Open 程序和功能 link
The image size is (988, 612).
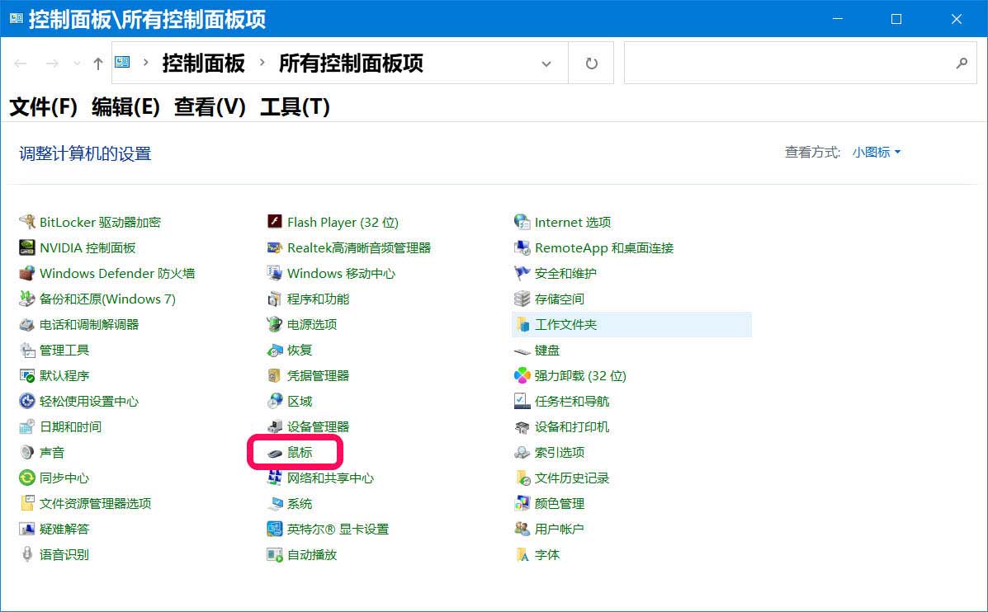(x=319, y=299)
